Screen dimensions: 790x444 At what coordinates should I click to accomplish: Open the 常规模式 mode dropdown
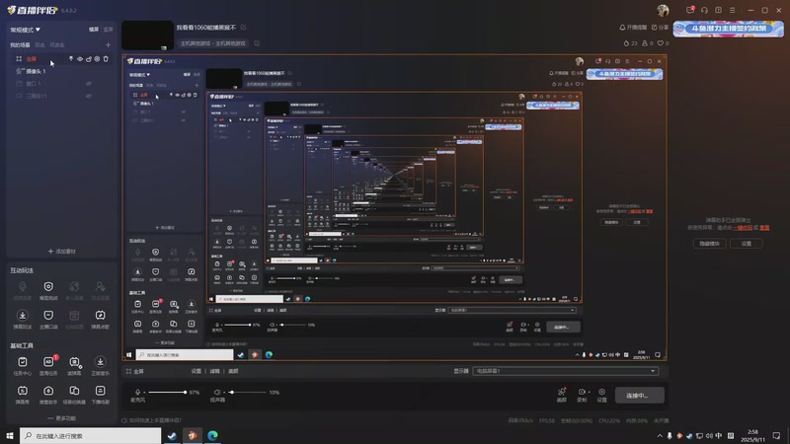26,30
